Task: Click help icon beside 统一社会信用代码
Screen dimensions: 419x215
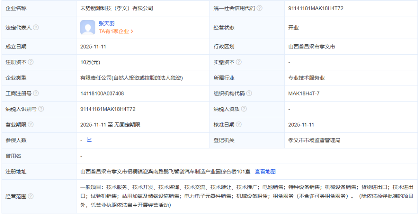Action: click(x=260, y=8)
